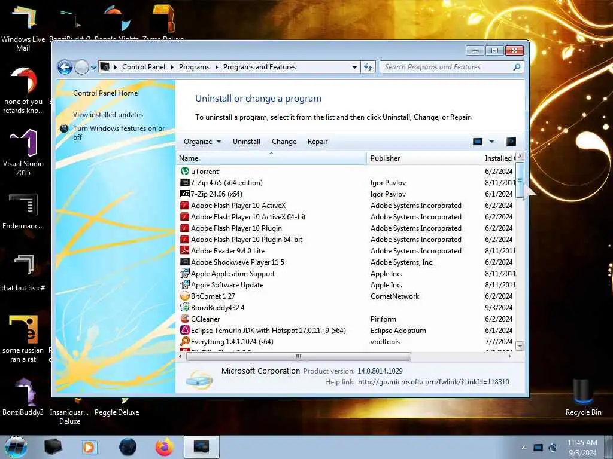Image resolution: width=613 pixels, height=459 pixels.
Task: Click the Apple Application Support icon
Action: point(184,273)
